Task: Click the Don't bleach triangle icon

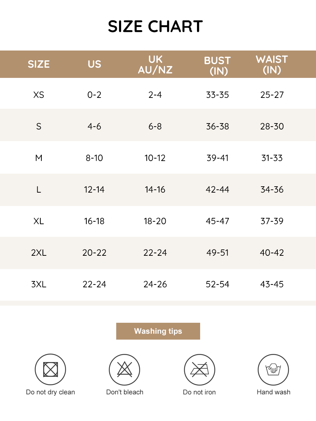Action: [x=124, y=369]
